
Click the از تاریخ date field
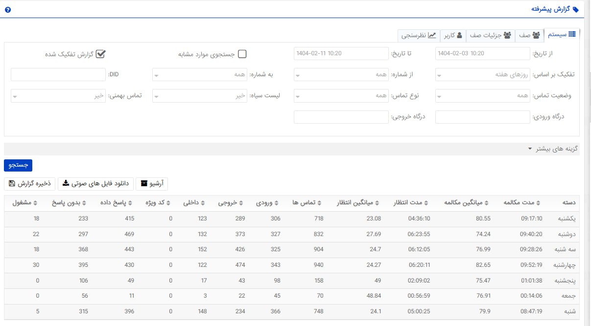482,53
